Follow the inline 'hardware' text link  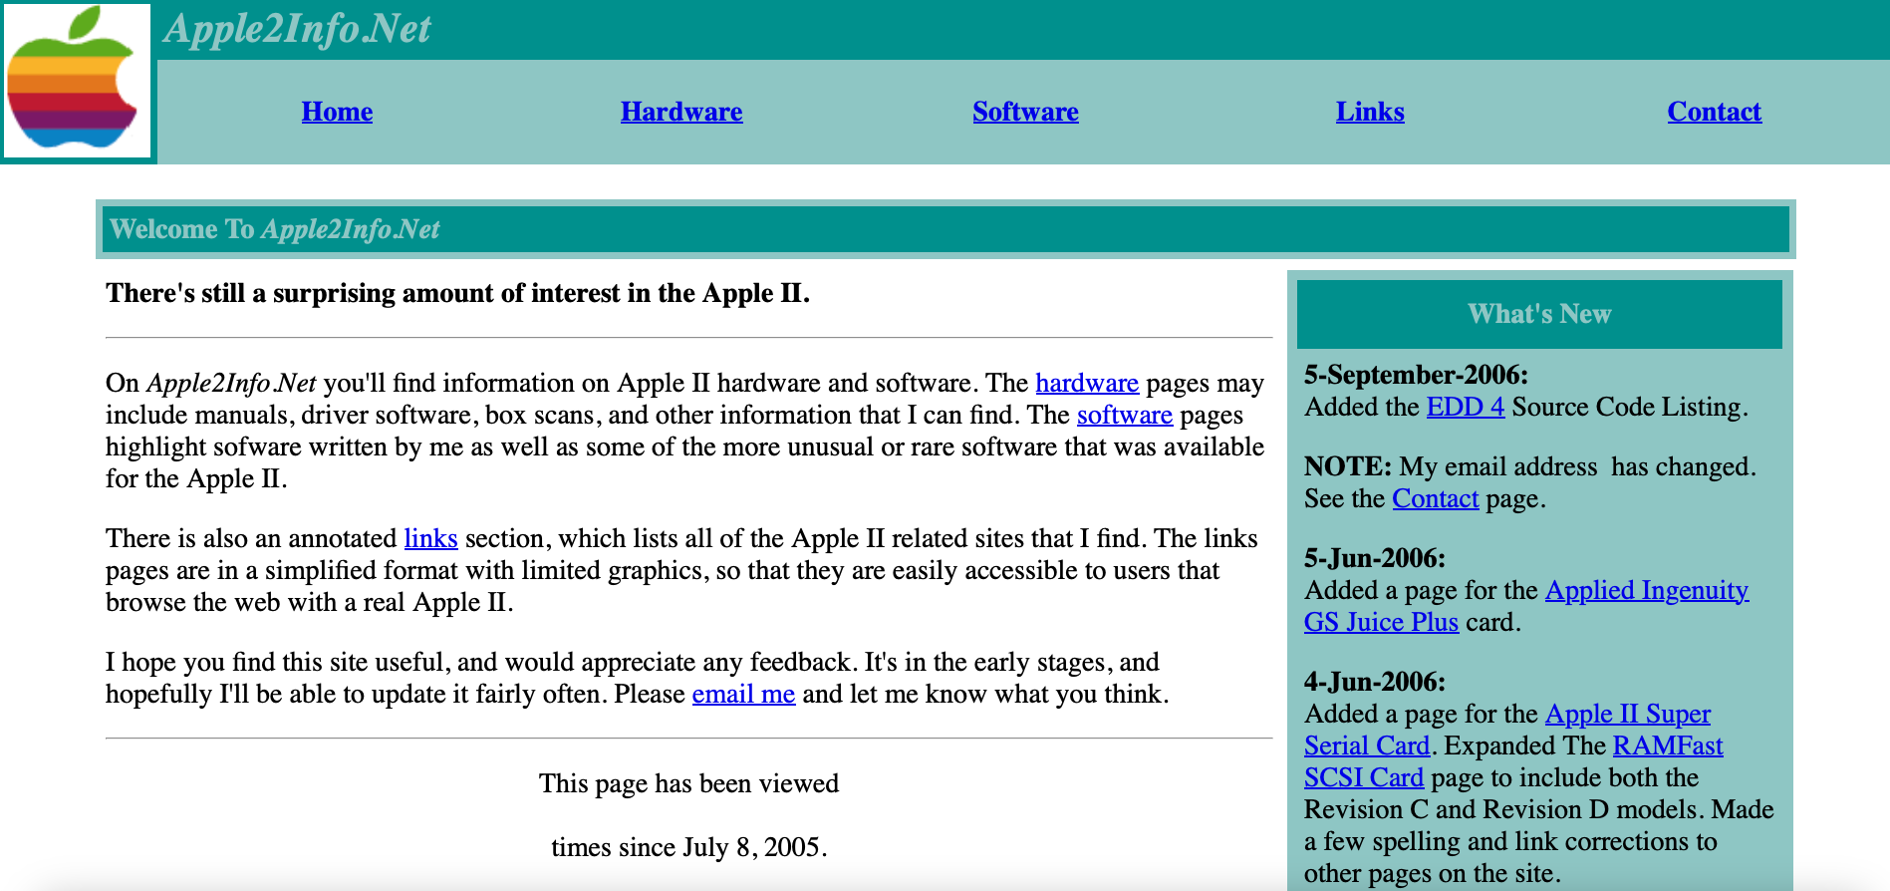pyautogui.click(x=1086, y=384)
